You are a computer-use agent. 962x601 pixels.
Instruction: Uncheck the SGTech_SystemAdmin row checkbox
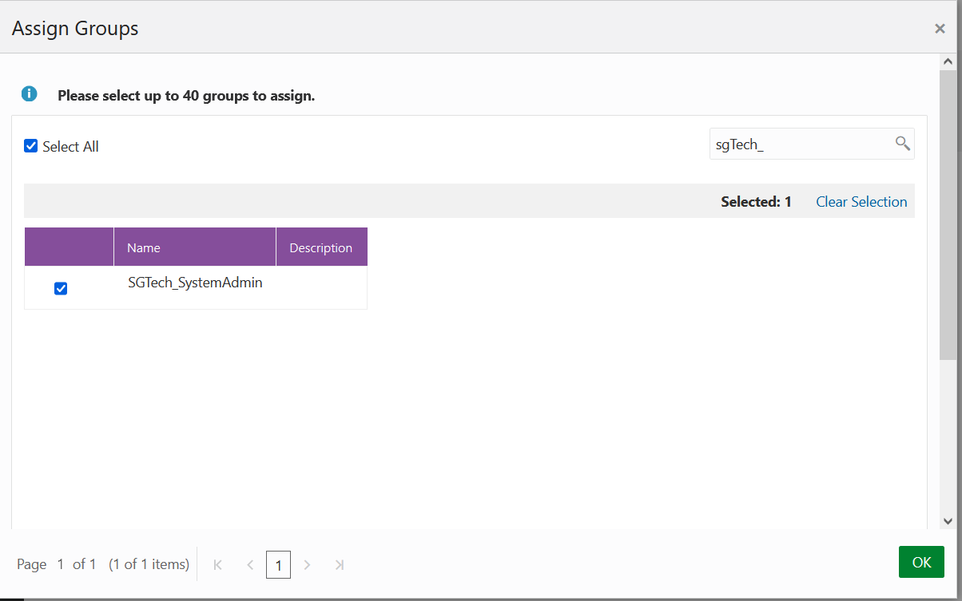[61, 288]
